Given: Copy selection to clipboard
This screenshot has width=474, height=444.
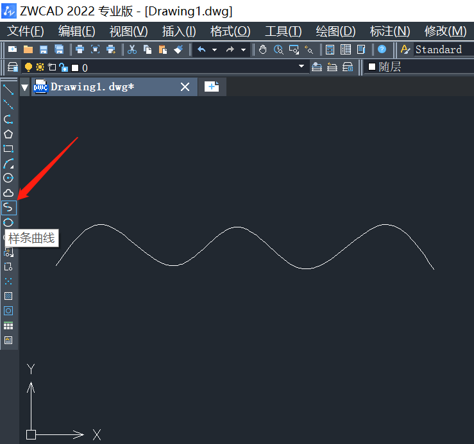Looking at the screenshot, I should coord(148,49).
